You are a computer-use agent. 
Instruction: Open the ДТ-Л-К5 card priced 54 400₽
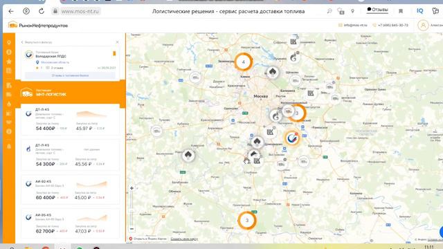point(71,120)
